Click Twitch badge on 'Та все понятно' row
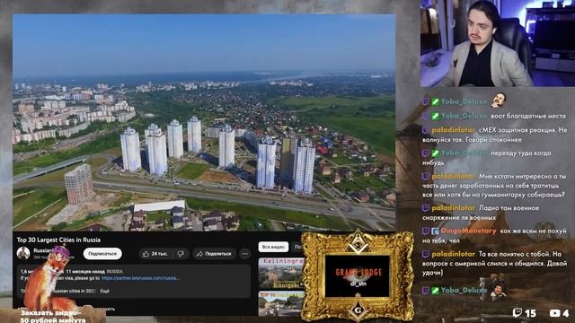The width and height of the screenshot is (575, 323). click(426, 254)
